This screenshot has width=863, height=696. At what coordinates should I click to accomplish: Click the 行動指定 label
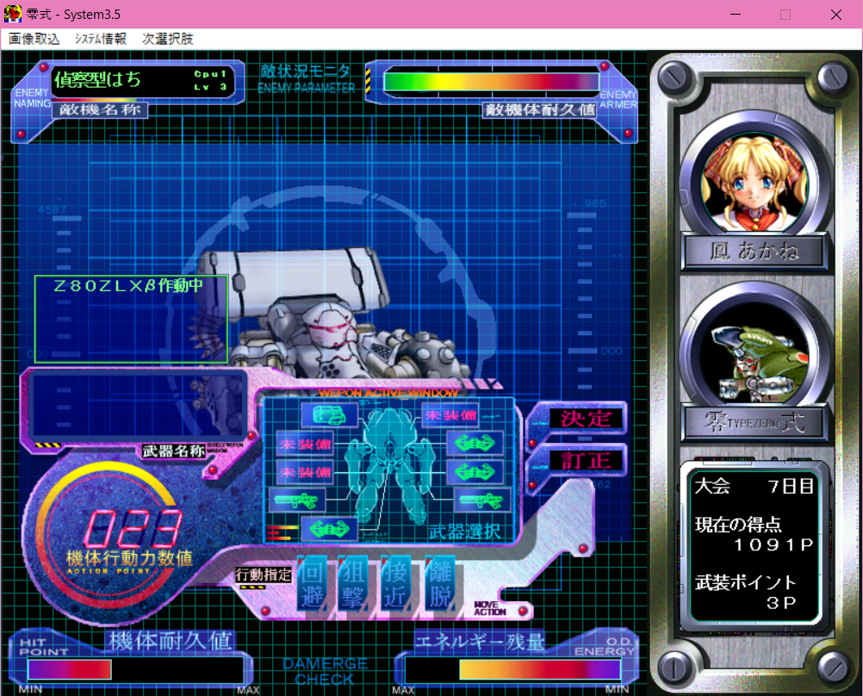263,575
